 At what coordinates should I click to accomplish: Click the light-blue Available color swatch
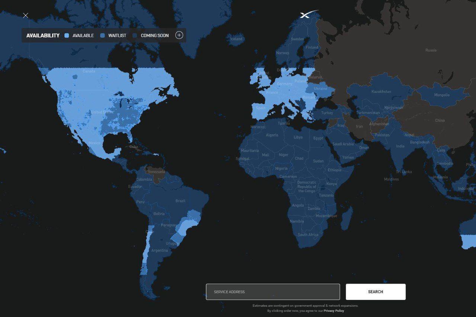click(67, 36)
